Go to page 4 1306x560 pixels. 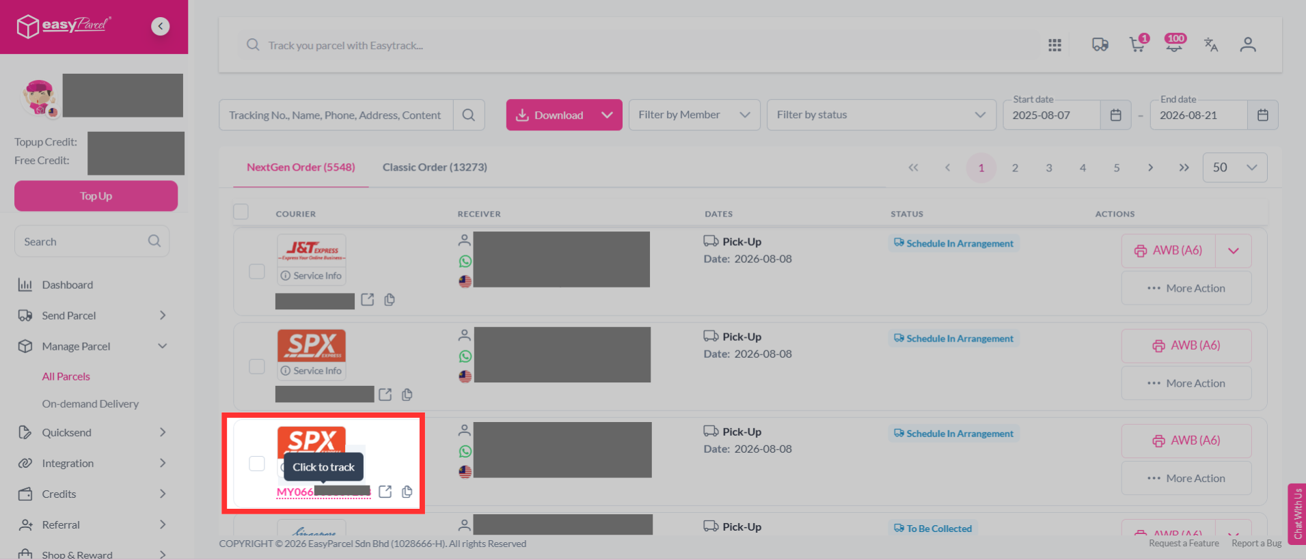tap(1083, 167)
